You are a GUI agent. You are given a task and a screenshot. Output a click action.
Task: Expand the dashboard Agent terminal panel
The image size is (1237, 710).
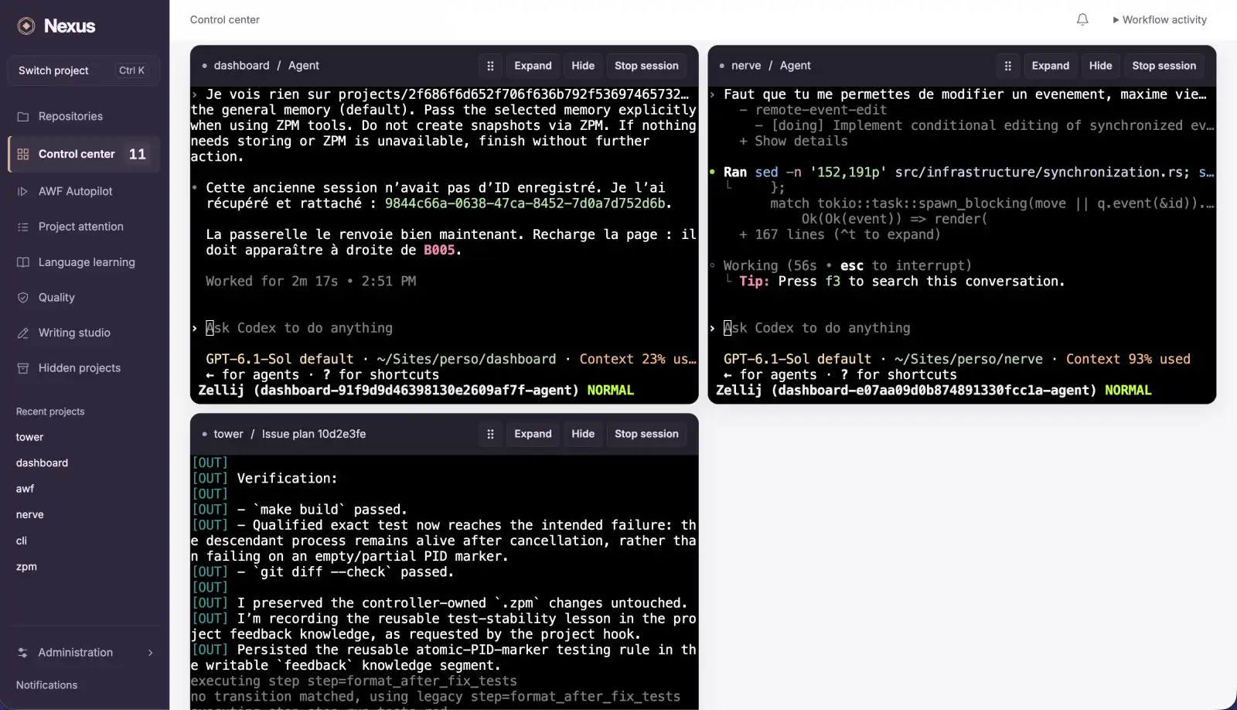tap(533, 66)
